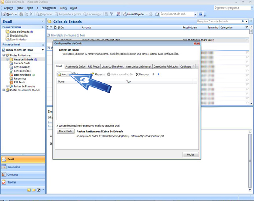Sort messages by Recebido em column
The image size is (254, 201).
tap(194, 27)
